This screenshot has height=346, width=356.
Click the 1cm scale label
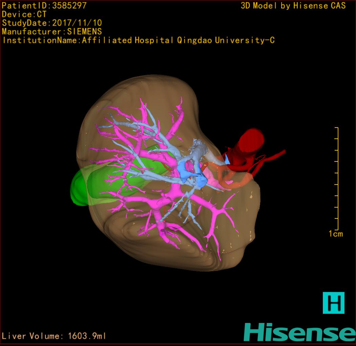coord(335,234)
